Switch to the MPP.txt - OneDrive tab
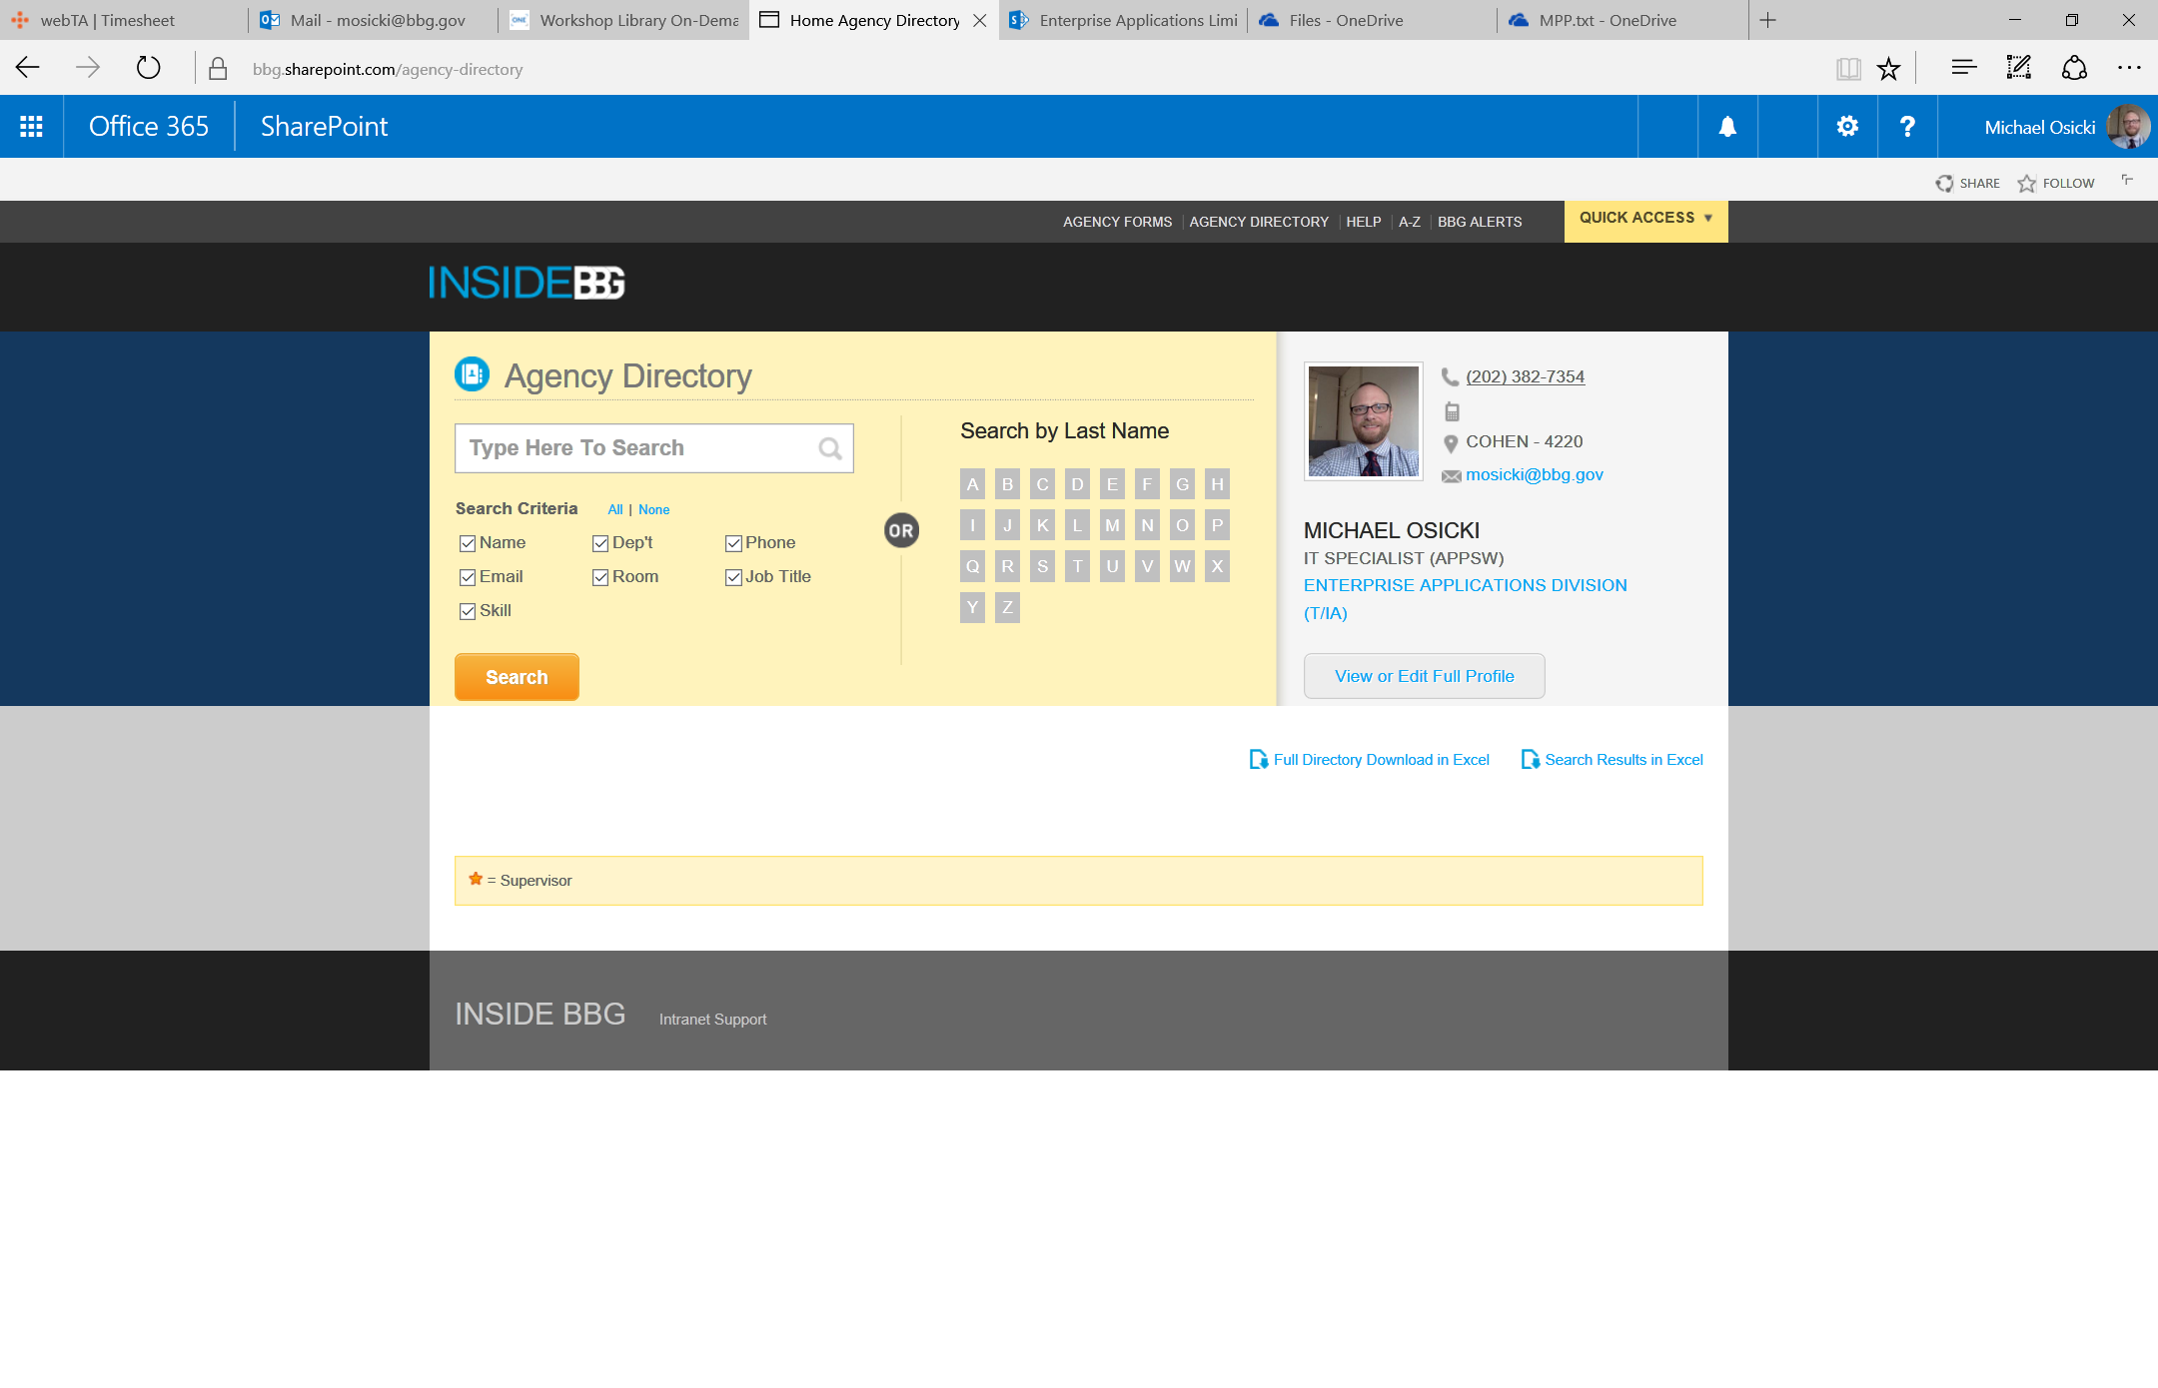 pyautogui.click(x=1622, y=20)
